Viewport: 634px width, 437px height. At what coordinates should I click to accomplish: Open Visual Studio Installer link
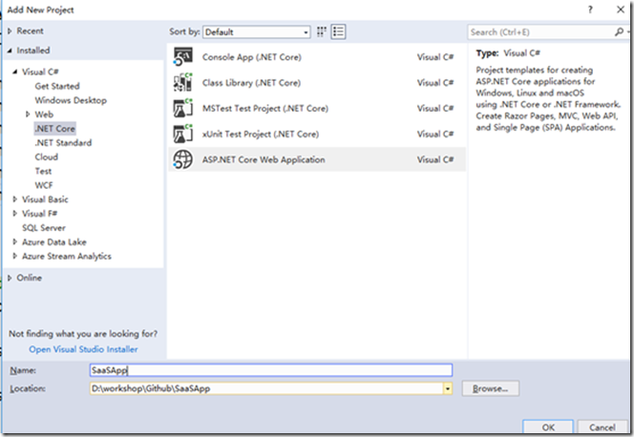(x=83, y=349)
